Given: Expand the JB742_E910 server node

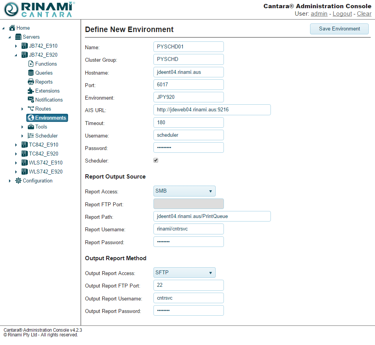Looking at the screenshot, I should tap(16, 46).
